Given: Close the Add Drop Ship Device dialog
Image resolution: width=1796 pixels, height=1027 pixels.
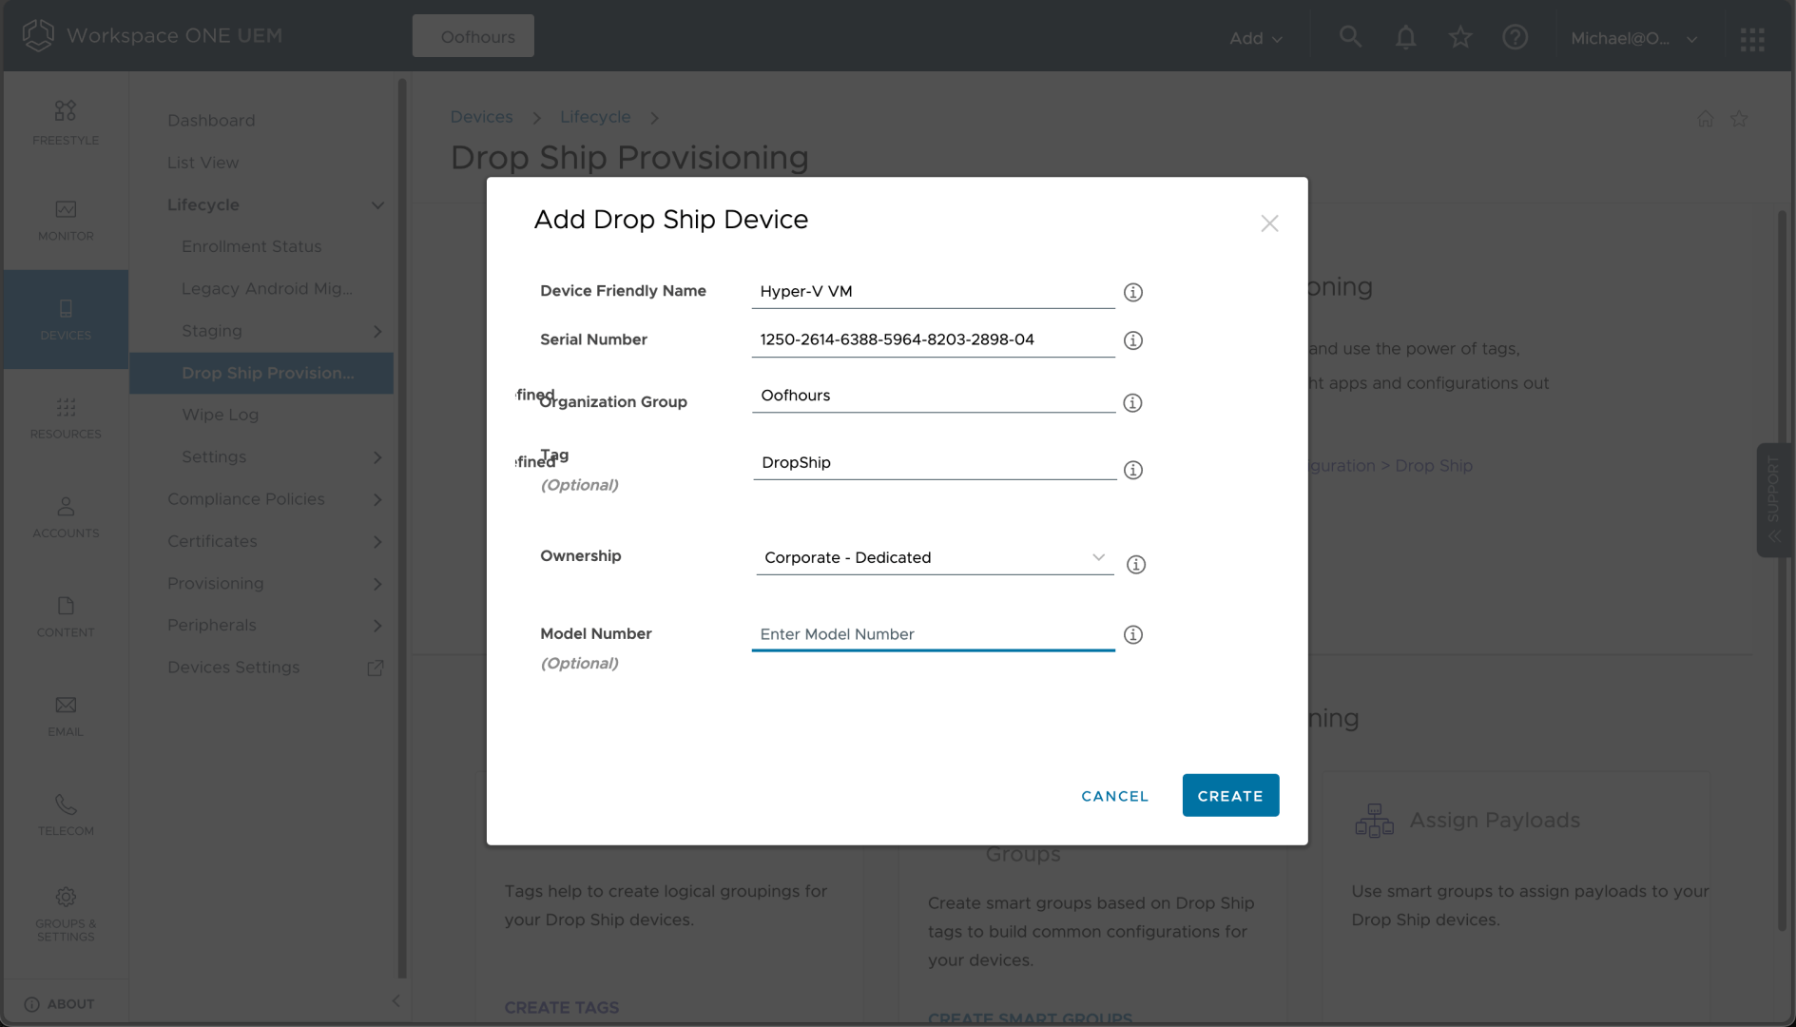Looking at the screenshot, I should click(x=1268, y=223).
